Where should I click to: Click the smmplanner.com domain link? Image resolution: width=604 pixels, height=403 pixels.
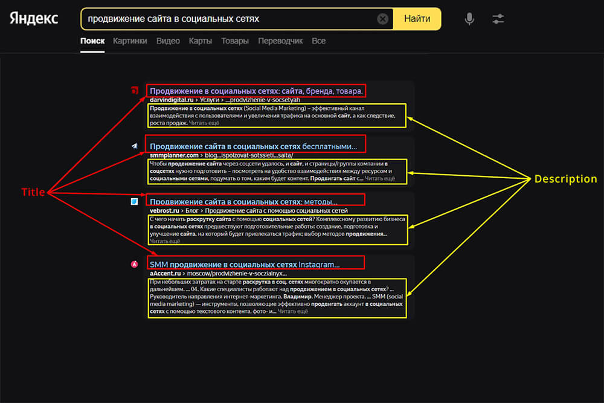click(174, 155)
